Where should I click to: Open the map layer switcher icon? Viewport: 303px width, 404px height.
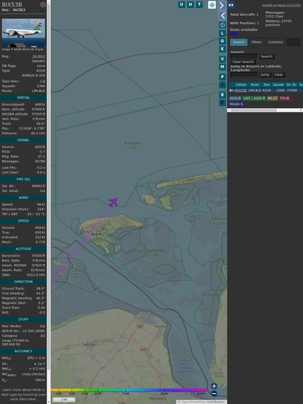pos(212,5)
